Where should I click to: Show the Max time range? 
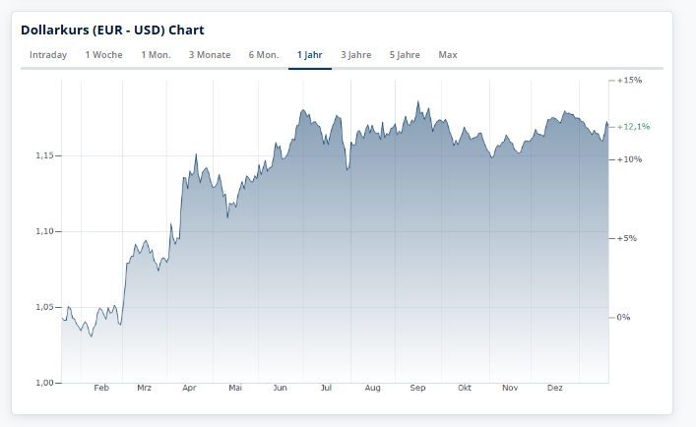[x=448, y=55]
